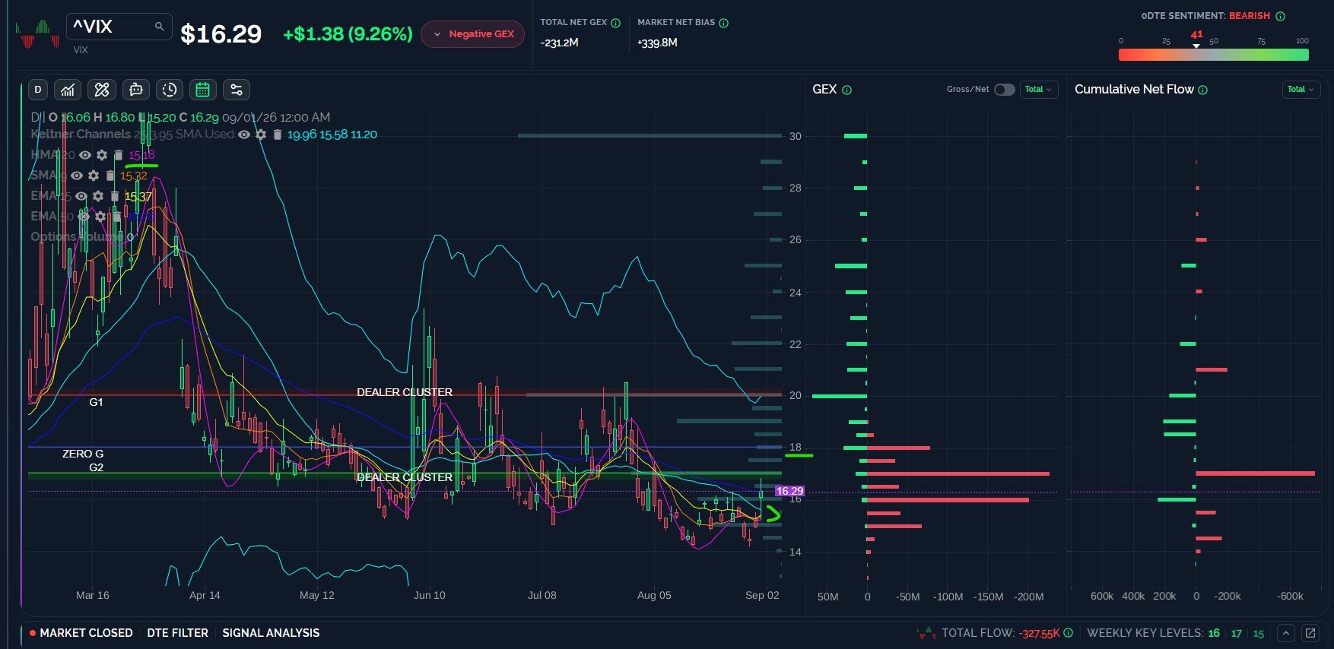Open Cumulative Net Flow Total dropdown
This screenshot has width=1334, height=649.
(1301, 90)
